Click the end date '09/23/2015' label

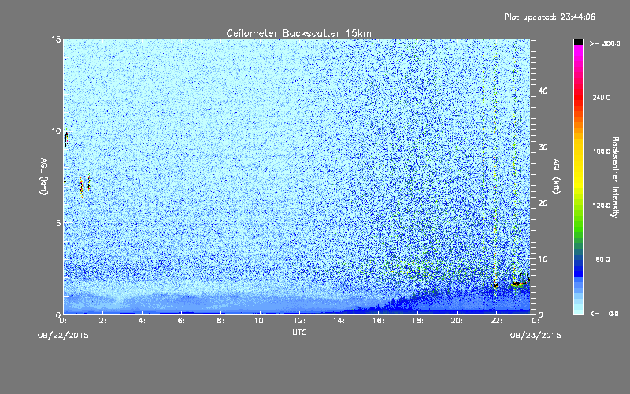(x=535, y=336)
